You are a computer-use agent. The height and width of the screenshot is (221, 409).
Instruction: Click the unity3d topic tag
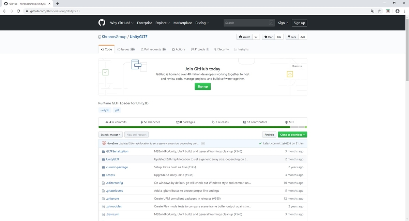point(105,111)
